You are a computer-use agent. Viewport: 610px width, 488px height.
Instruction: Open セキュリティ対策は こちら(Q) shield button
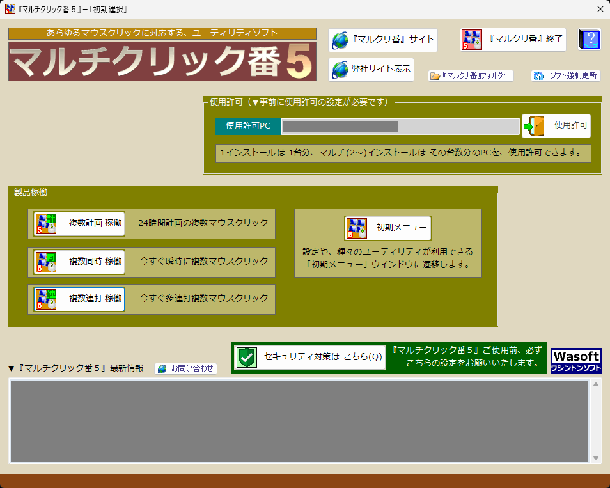click(310, 358)
